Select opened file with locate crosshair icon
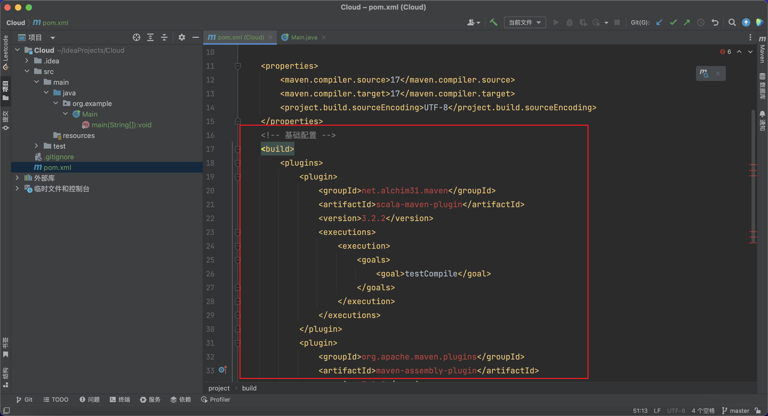The height and width of the screenshot is (416, 768). (136, 37)
